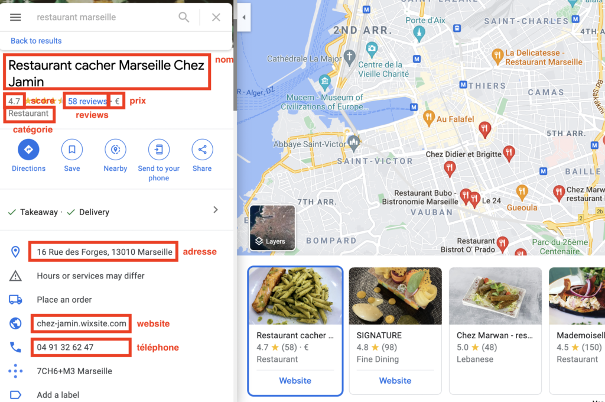Click the Directions icon

click(28, 150)
